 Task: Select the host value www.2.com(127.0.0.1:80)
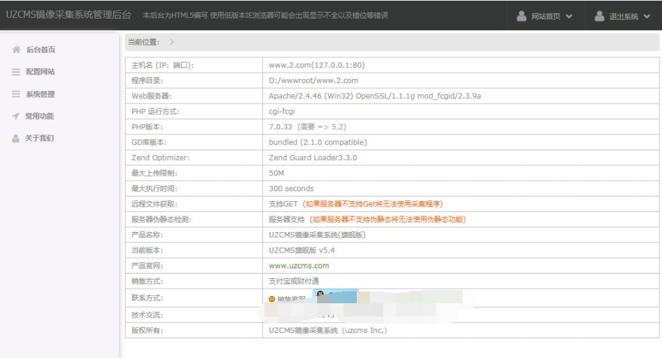[316, 65]
